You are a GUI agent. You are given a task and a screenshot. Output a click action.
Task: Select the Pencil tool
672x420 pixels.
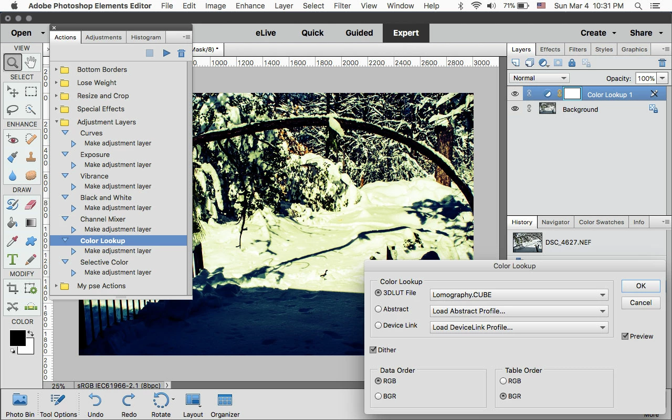click(x=31, y=259)
